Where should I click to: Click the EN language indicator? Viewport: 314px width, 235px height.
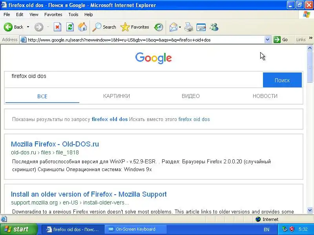point(267,230)
